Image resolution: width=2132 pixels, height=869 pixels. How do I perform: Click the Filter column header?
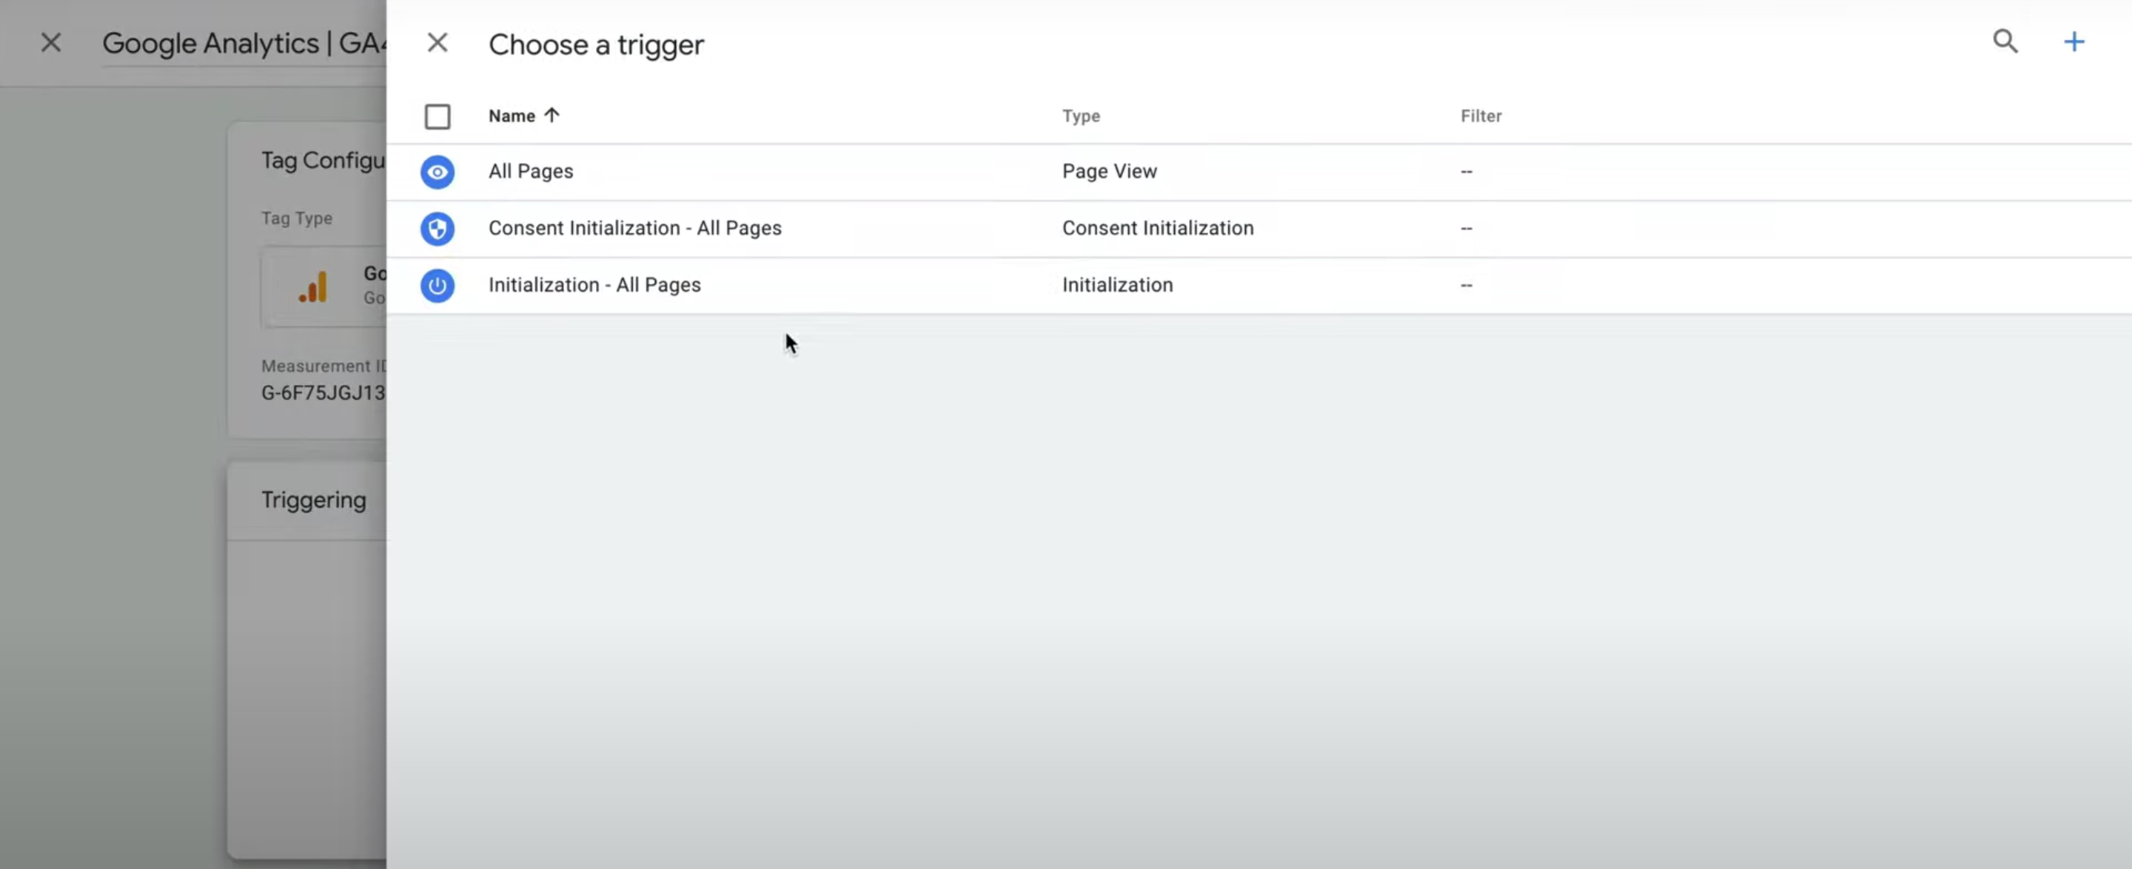[x=1481, y=116]
